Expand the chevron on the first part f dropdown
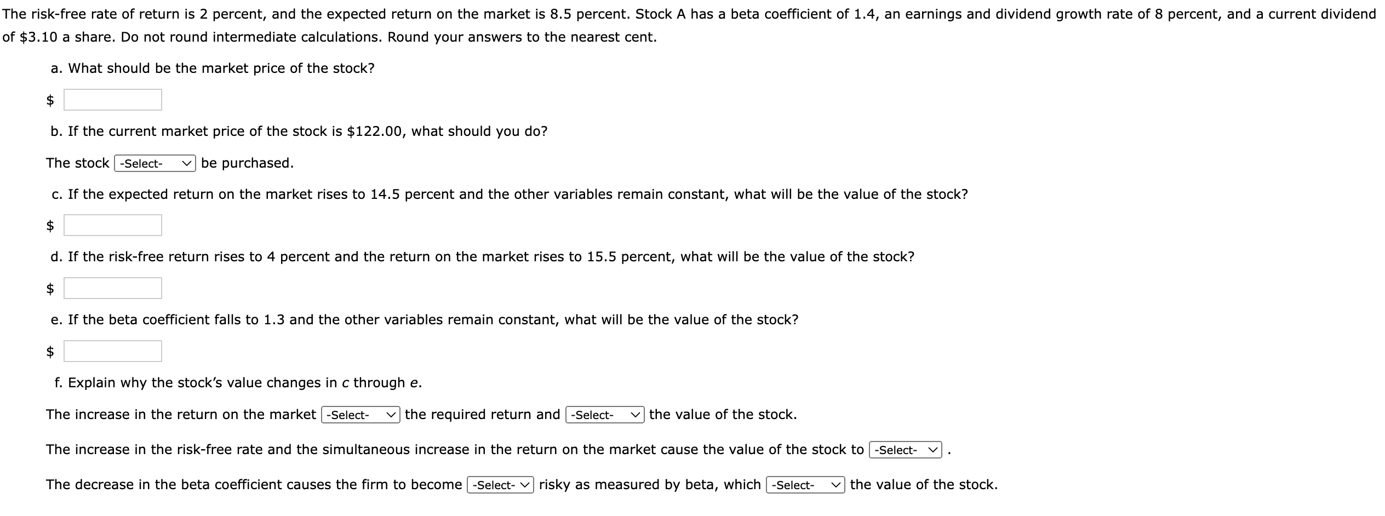Viewport: 1385px width, 516px height. click(390, 415)
